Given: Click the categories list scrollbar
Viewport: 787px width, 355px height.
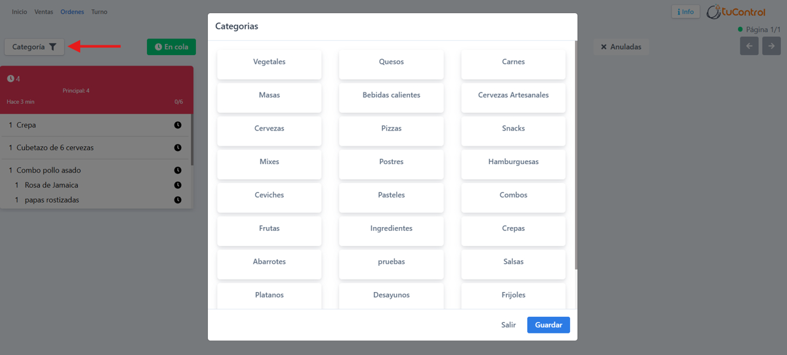Looking at the screenshot, I should (576, 155).
